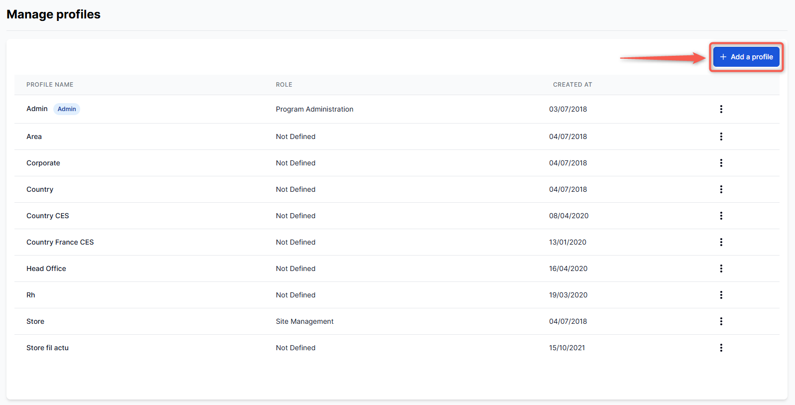Image resolution: width=795 pixels, height=405 pixels.
Task: Open options menu for Country CES profile
Action: coord(721,216)
